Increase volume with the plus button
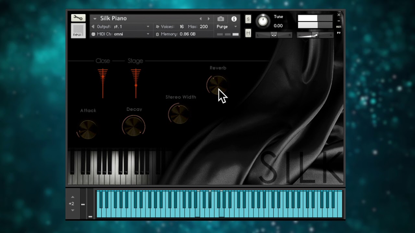Viewport: 415px width, 233px height. coord(331,35)
